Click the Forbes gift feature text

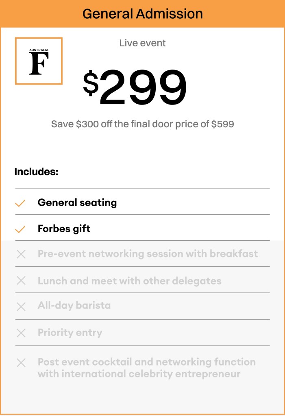coord(64,229)
